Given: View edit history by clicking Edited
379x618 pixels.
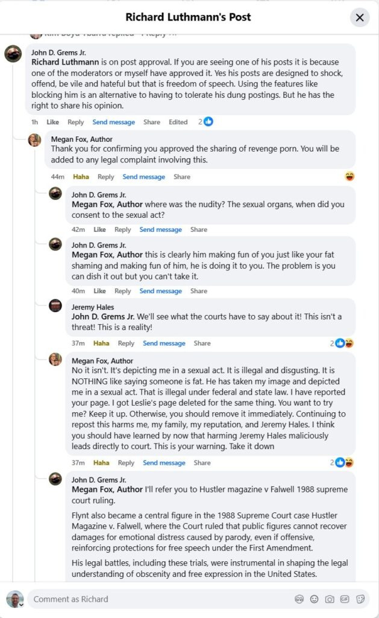Looking at the screenshot, I should point(178,122).
